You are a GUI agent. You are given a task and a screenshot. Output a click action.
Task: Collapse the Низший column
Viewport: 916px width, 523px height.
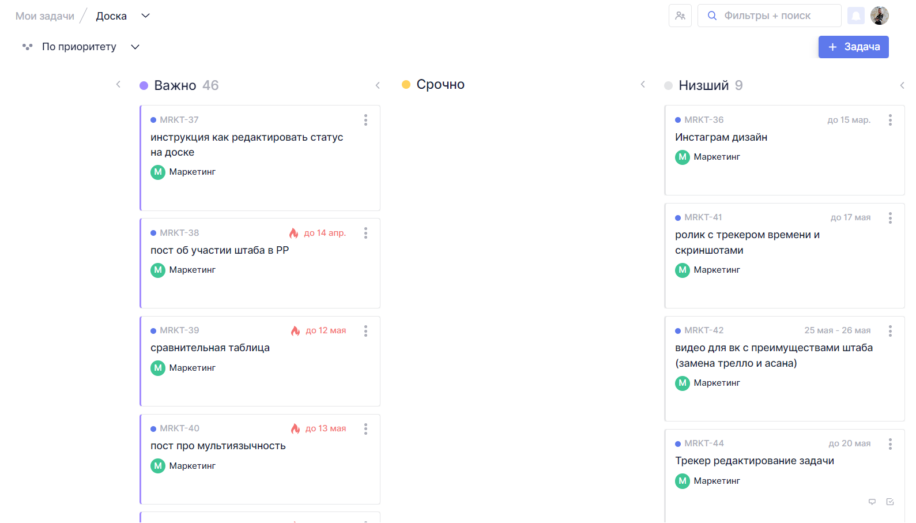tap(902, 85)
